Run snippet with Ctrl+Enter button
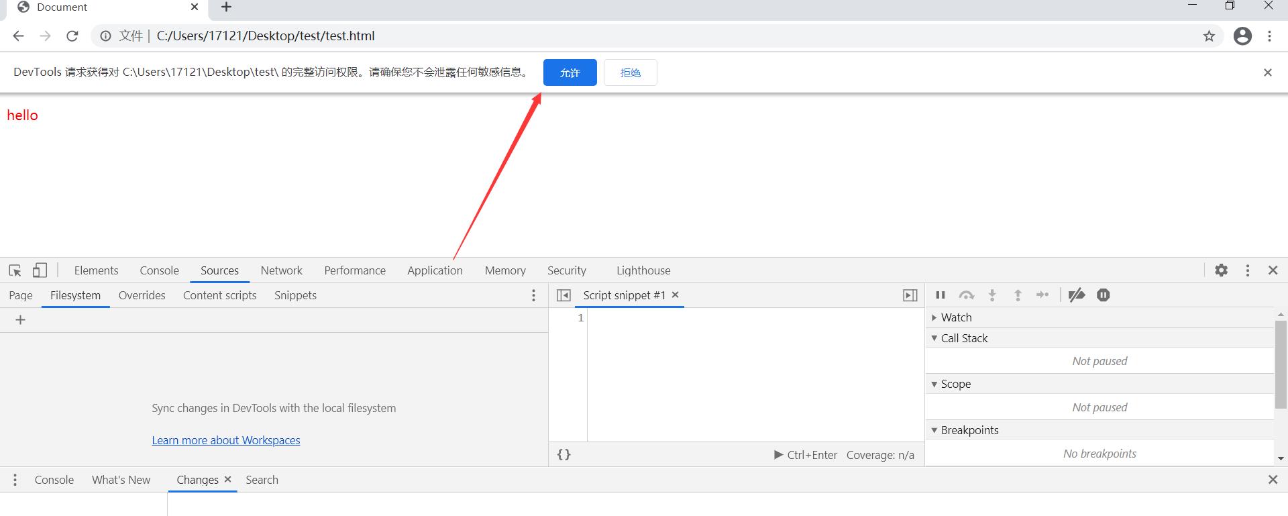The height and width of the screenshot is (516, 1288). [x=806, y=455]
